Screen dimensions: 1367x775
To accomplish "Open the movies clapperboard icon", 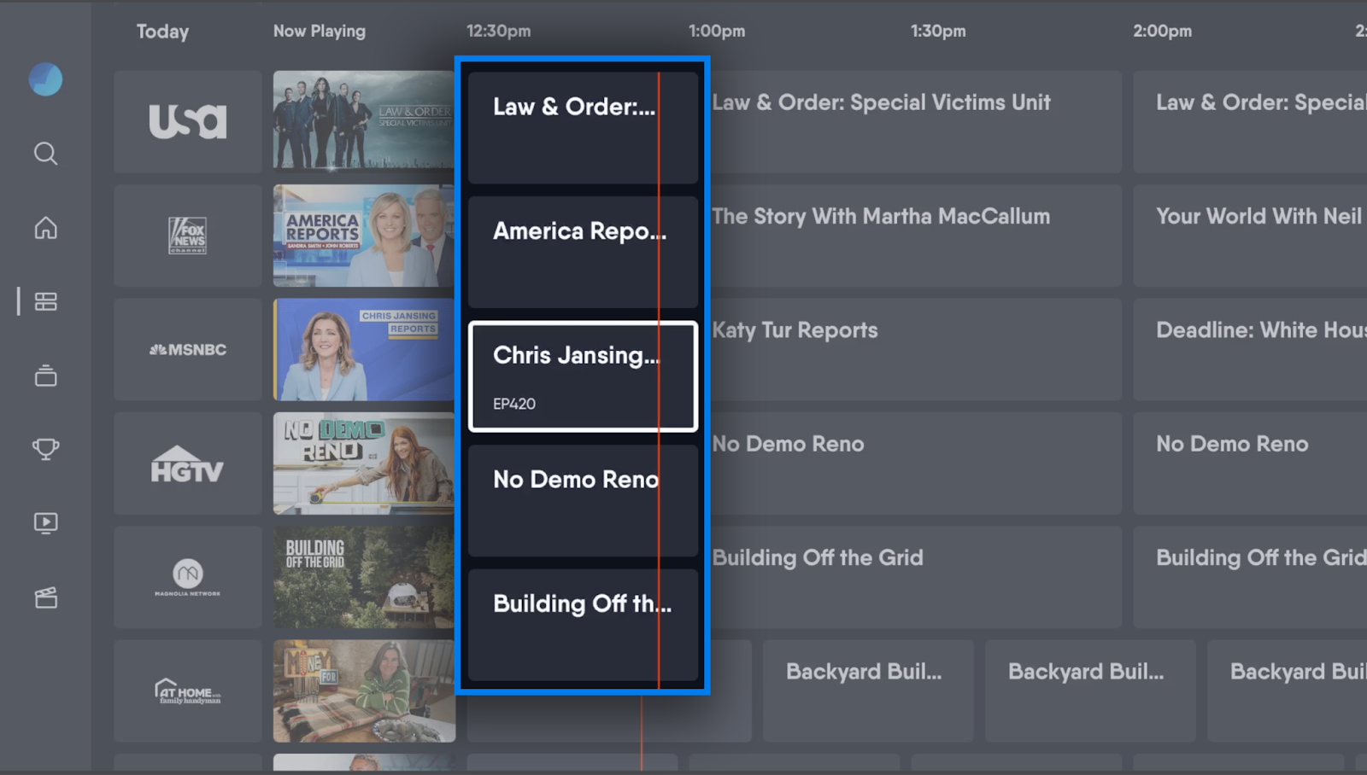I will (45, 597).
